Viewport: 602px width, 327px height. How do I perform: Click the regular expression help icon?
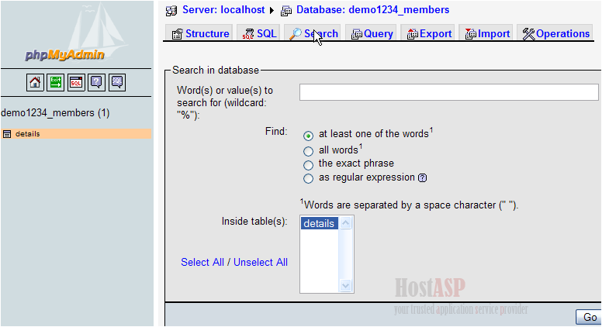click(x=423, y=177)
